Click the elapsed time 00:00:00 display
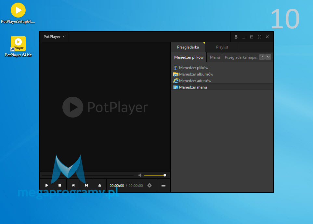This screenshot has width=313, height=224. click(x=117, y=186)
